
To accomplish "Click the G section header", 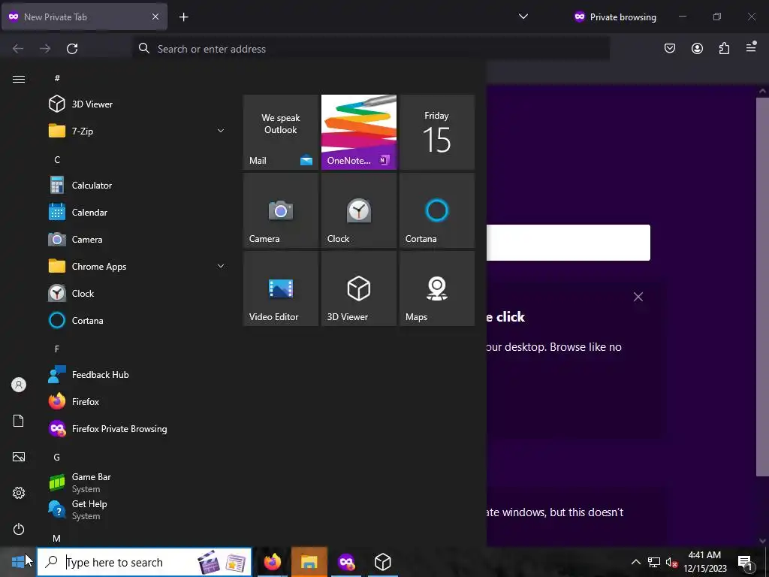I will (x=57, y=457).
